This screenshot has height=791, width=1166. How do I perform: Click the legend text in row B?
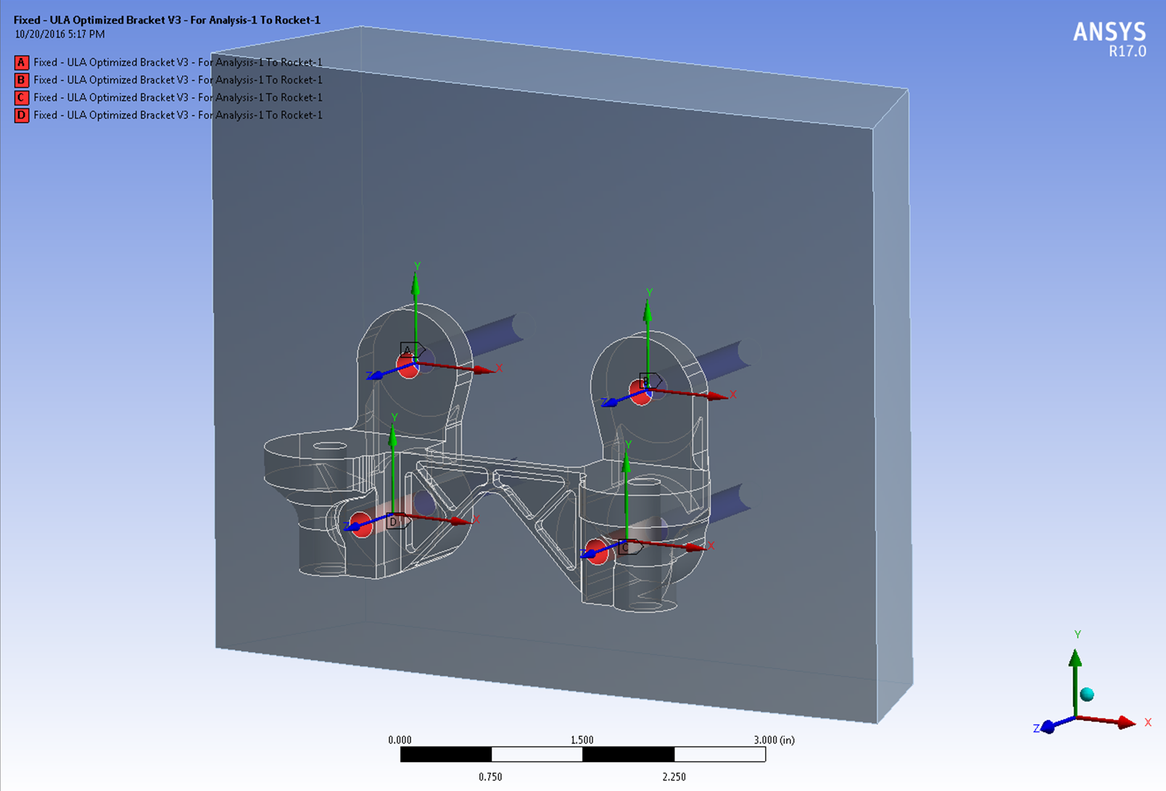(x=178, y=80)
